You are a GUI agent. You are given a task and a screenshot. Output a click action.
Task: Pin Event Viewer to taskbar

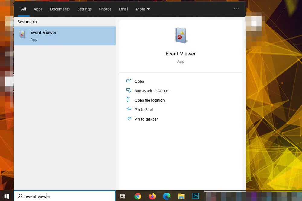pyautogui.click(x=146, y=119)
